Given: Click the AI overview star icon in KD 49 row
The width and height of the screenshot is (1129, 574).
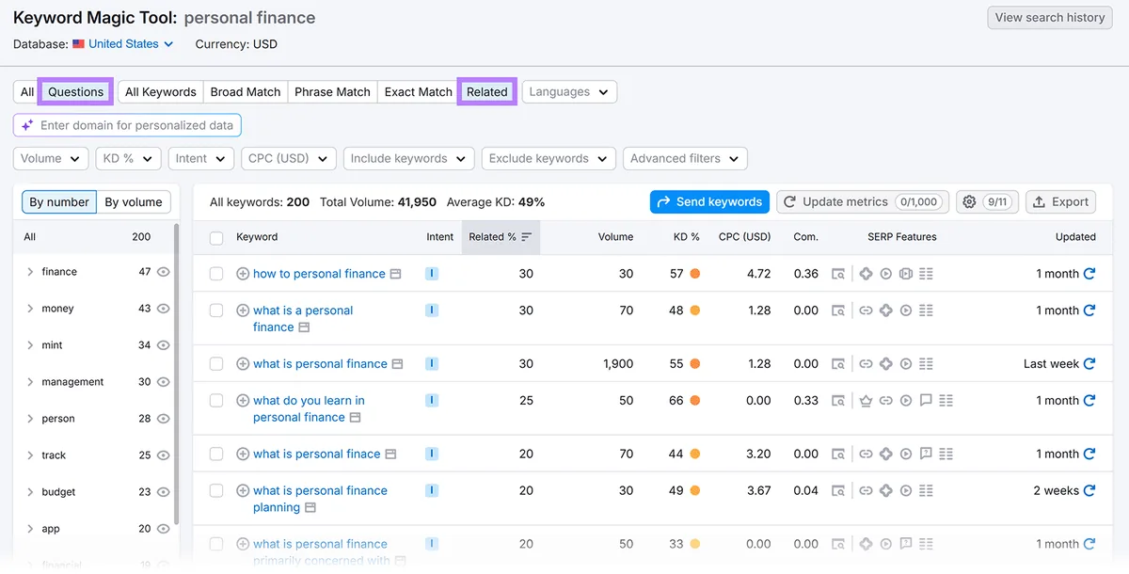Looking at the screenshot, I should tap(885, 490).
